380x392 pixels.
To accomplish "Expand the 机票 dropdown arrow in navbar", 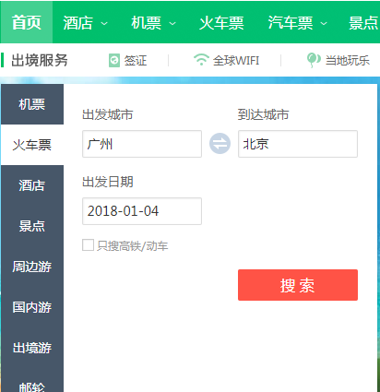I will pyautogui.click(x=172, y=23).
